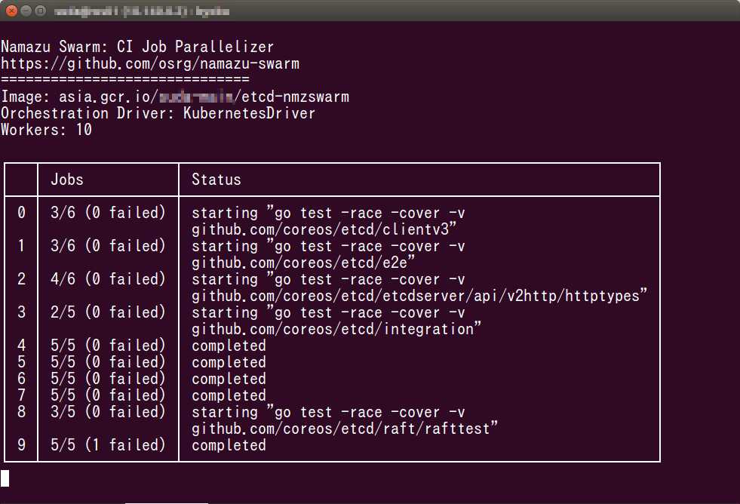Close the terminal window
This screenshot has width=740, height=504.
click(12, 11)
